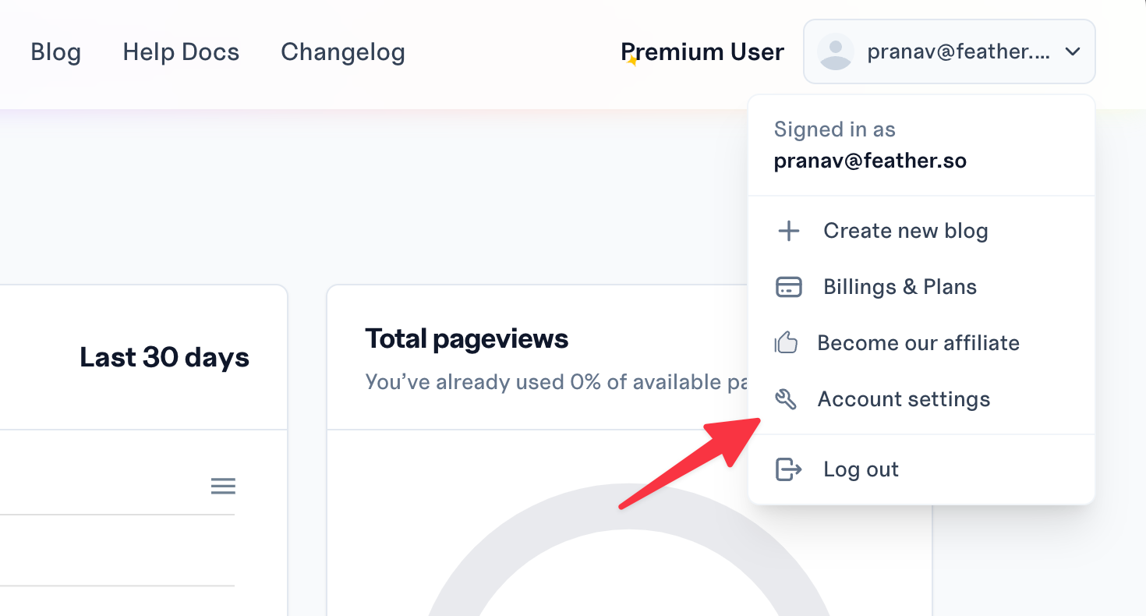Open Billings & Plans menu entry
This screenshot has width=1146, height=616.
point(900,287)
